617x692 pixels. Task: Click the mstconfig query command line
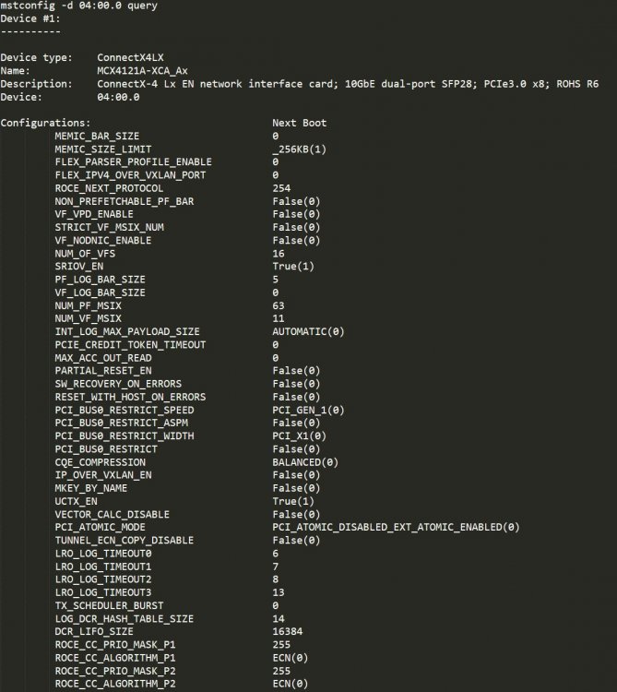pyautogui.click(x=79, y=6)
